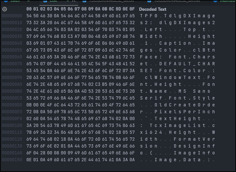Select byte 4F in row 000000D0

[x=49, y=105]
